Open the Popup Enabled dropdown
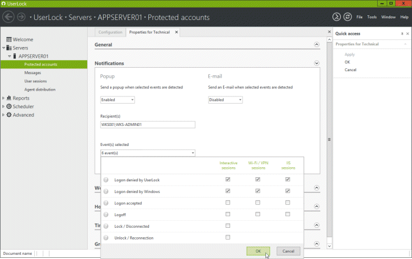The width and height of the screenshot is (412, 259). pos(118,100)
